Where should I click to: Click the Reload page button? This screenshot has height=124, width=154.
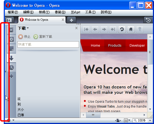[122, 29]
